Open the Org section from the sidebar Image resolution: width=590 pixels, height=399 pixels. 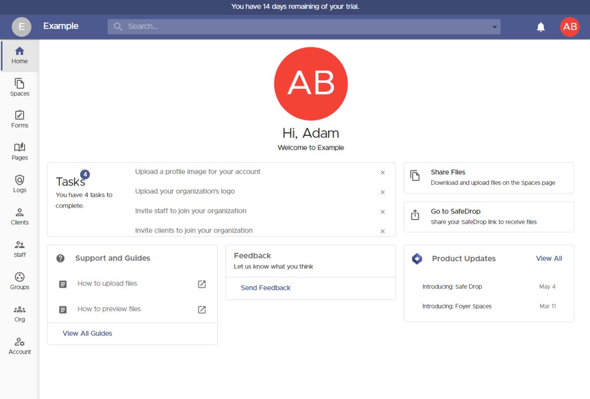(x=19, y=313)
